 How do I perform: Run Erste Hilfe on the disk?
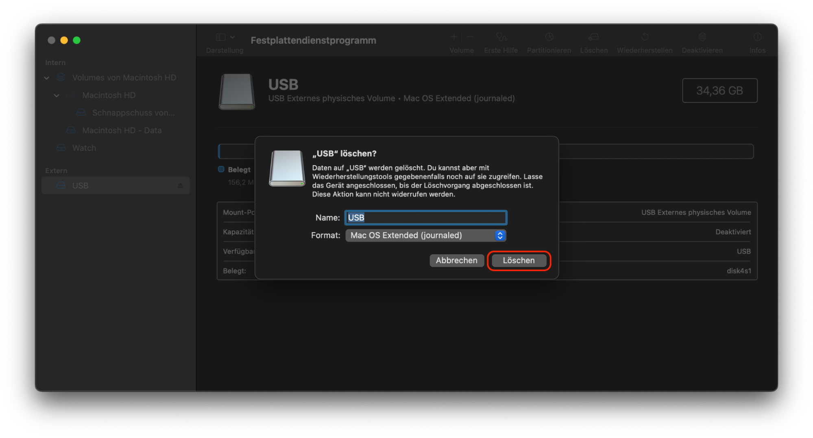(500, 41)
